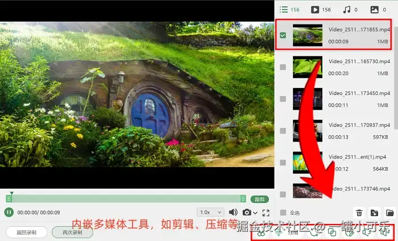Image resolution: width=398 pixels, height=241 pixels.
Task: Open the merge tool with overlapping squares
Action: pyautogui.click(x=331, y=233)
